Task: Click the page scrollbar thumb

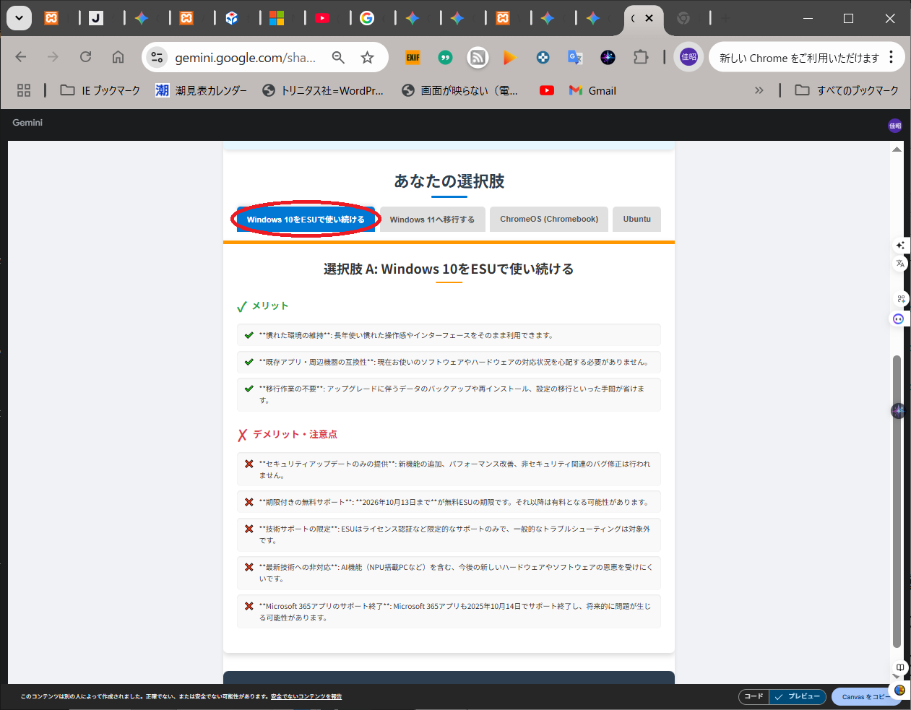Action: (897, 502)
